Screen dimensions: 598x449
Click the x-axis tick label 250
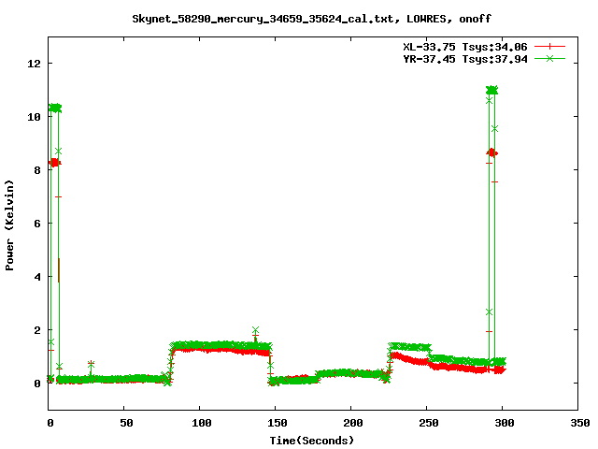[428, 423]
